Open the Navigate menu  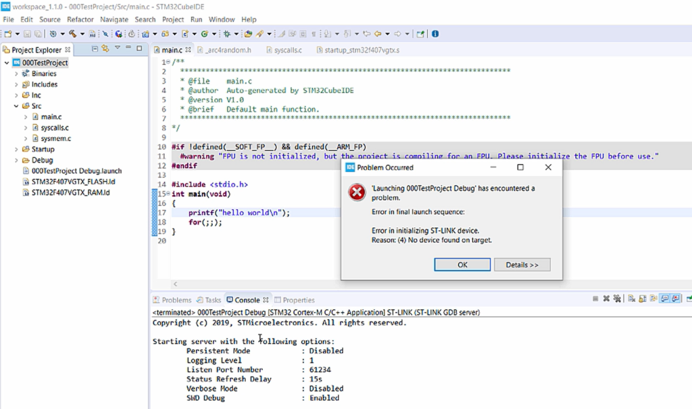114,20
